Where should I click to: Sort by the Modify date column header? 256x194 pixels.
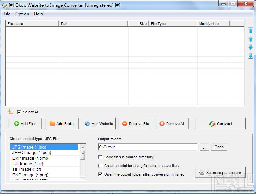(x=214, y=24)
